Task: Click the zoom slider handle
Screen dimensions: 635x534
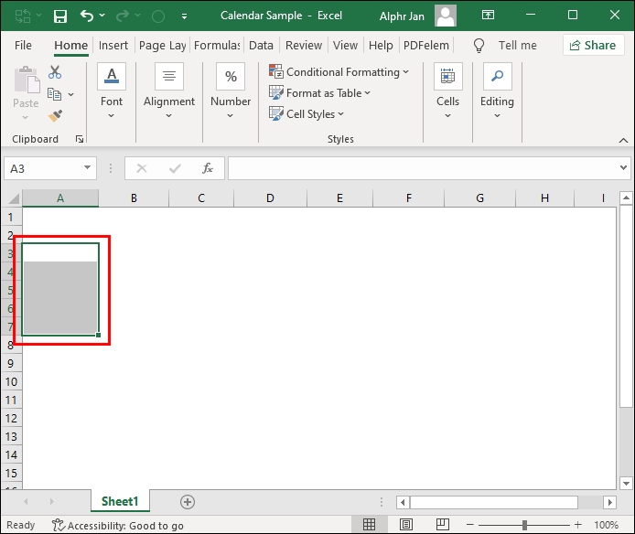Action: [524, 525]
